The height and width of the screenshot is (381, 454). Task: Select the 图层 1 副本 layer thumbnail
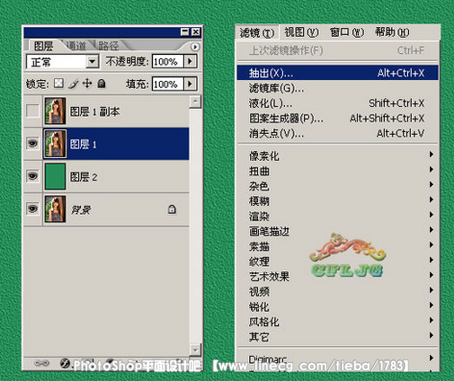(x=55, y=111)
